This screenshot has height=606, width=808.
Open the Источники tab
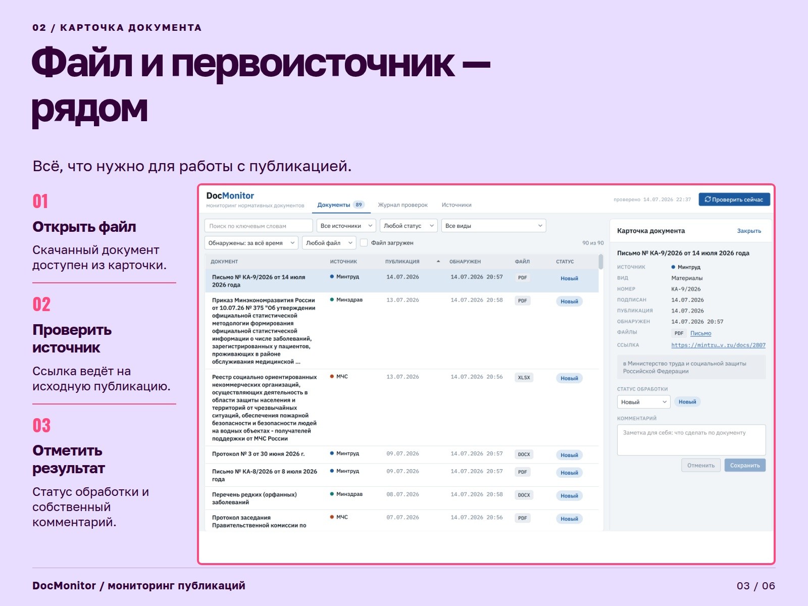coord(457,205)
